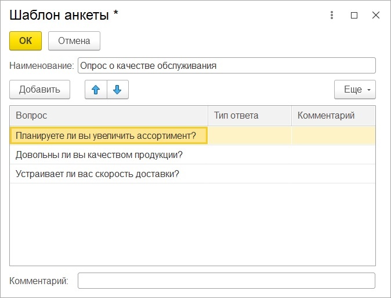Move the selected question up with the arrow

[x=96, y=90]
